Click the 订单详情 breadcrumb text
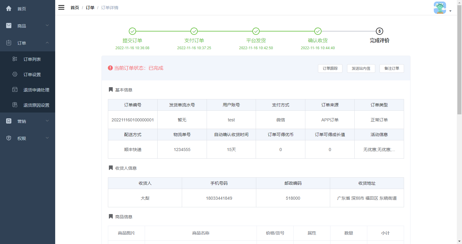The width and height of the screenshot is (462, 244). pyautogui.click(x=110, y=8)
